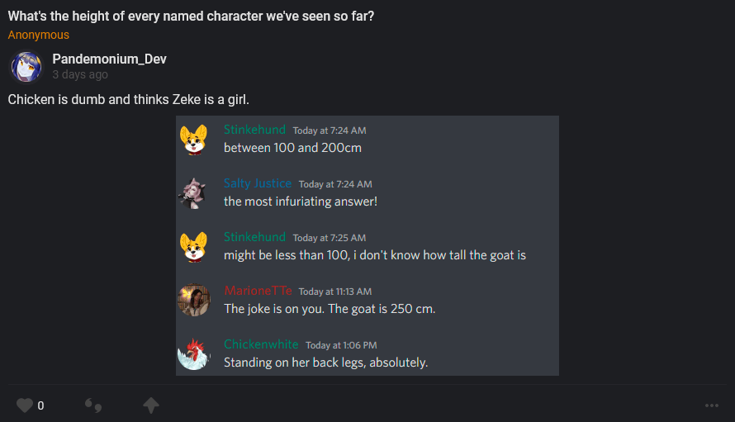Screen dimensions: 735x422
Task: Click Salty Justice's avatar in the chat
Action: (x=194, y=192)
